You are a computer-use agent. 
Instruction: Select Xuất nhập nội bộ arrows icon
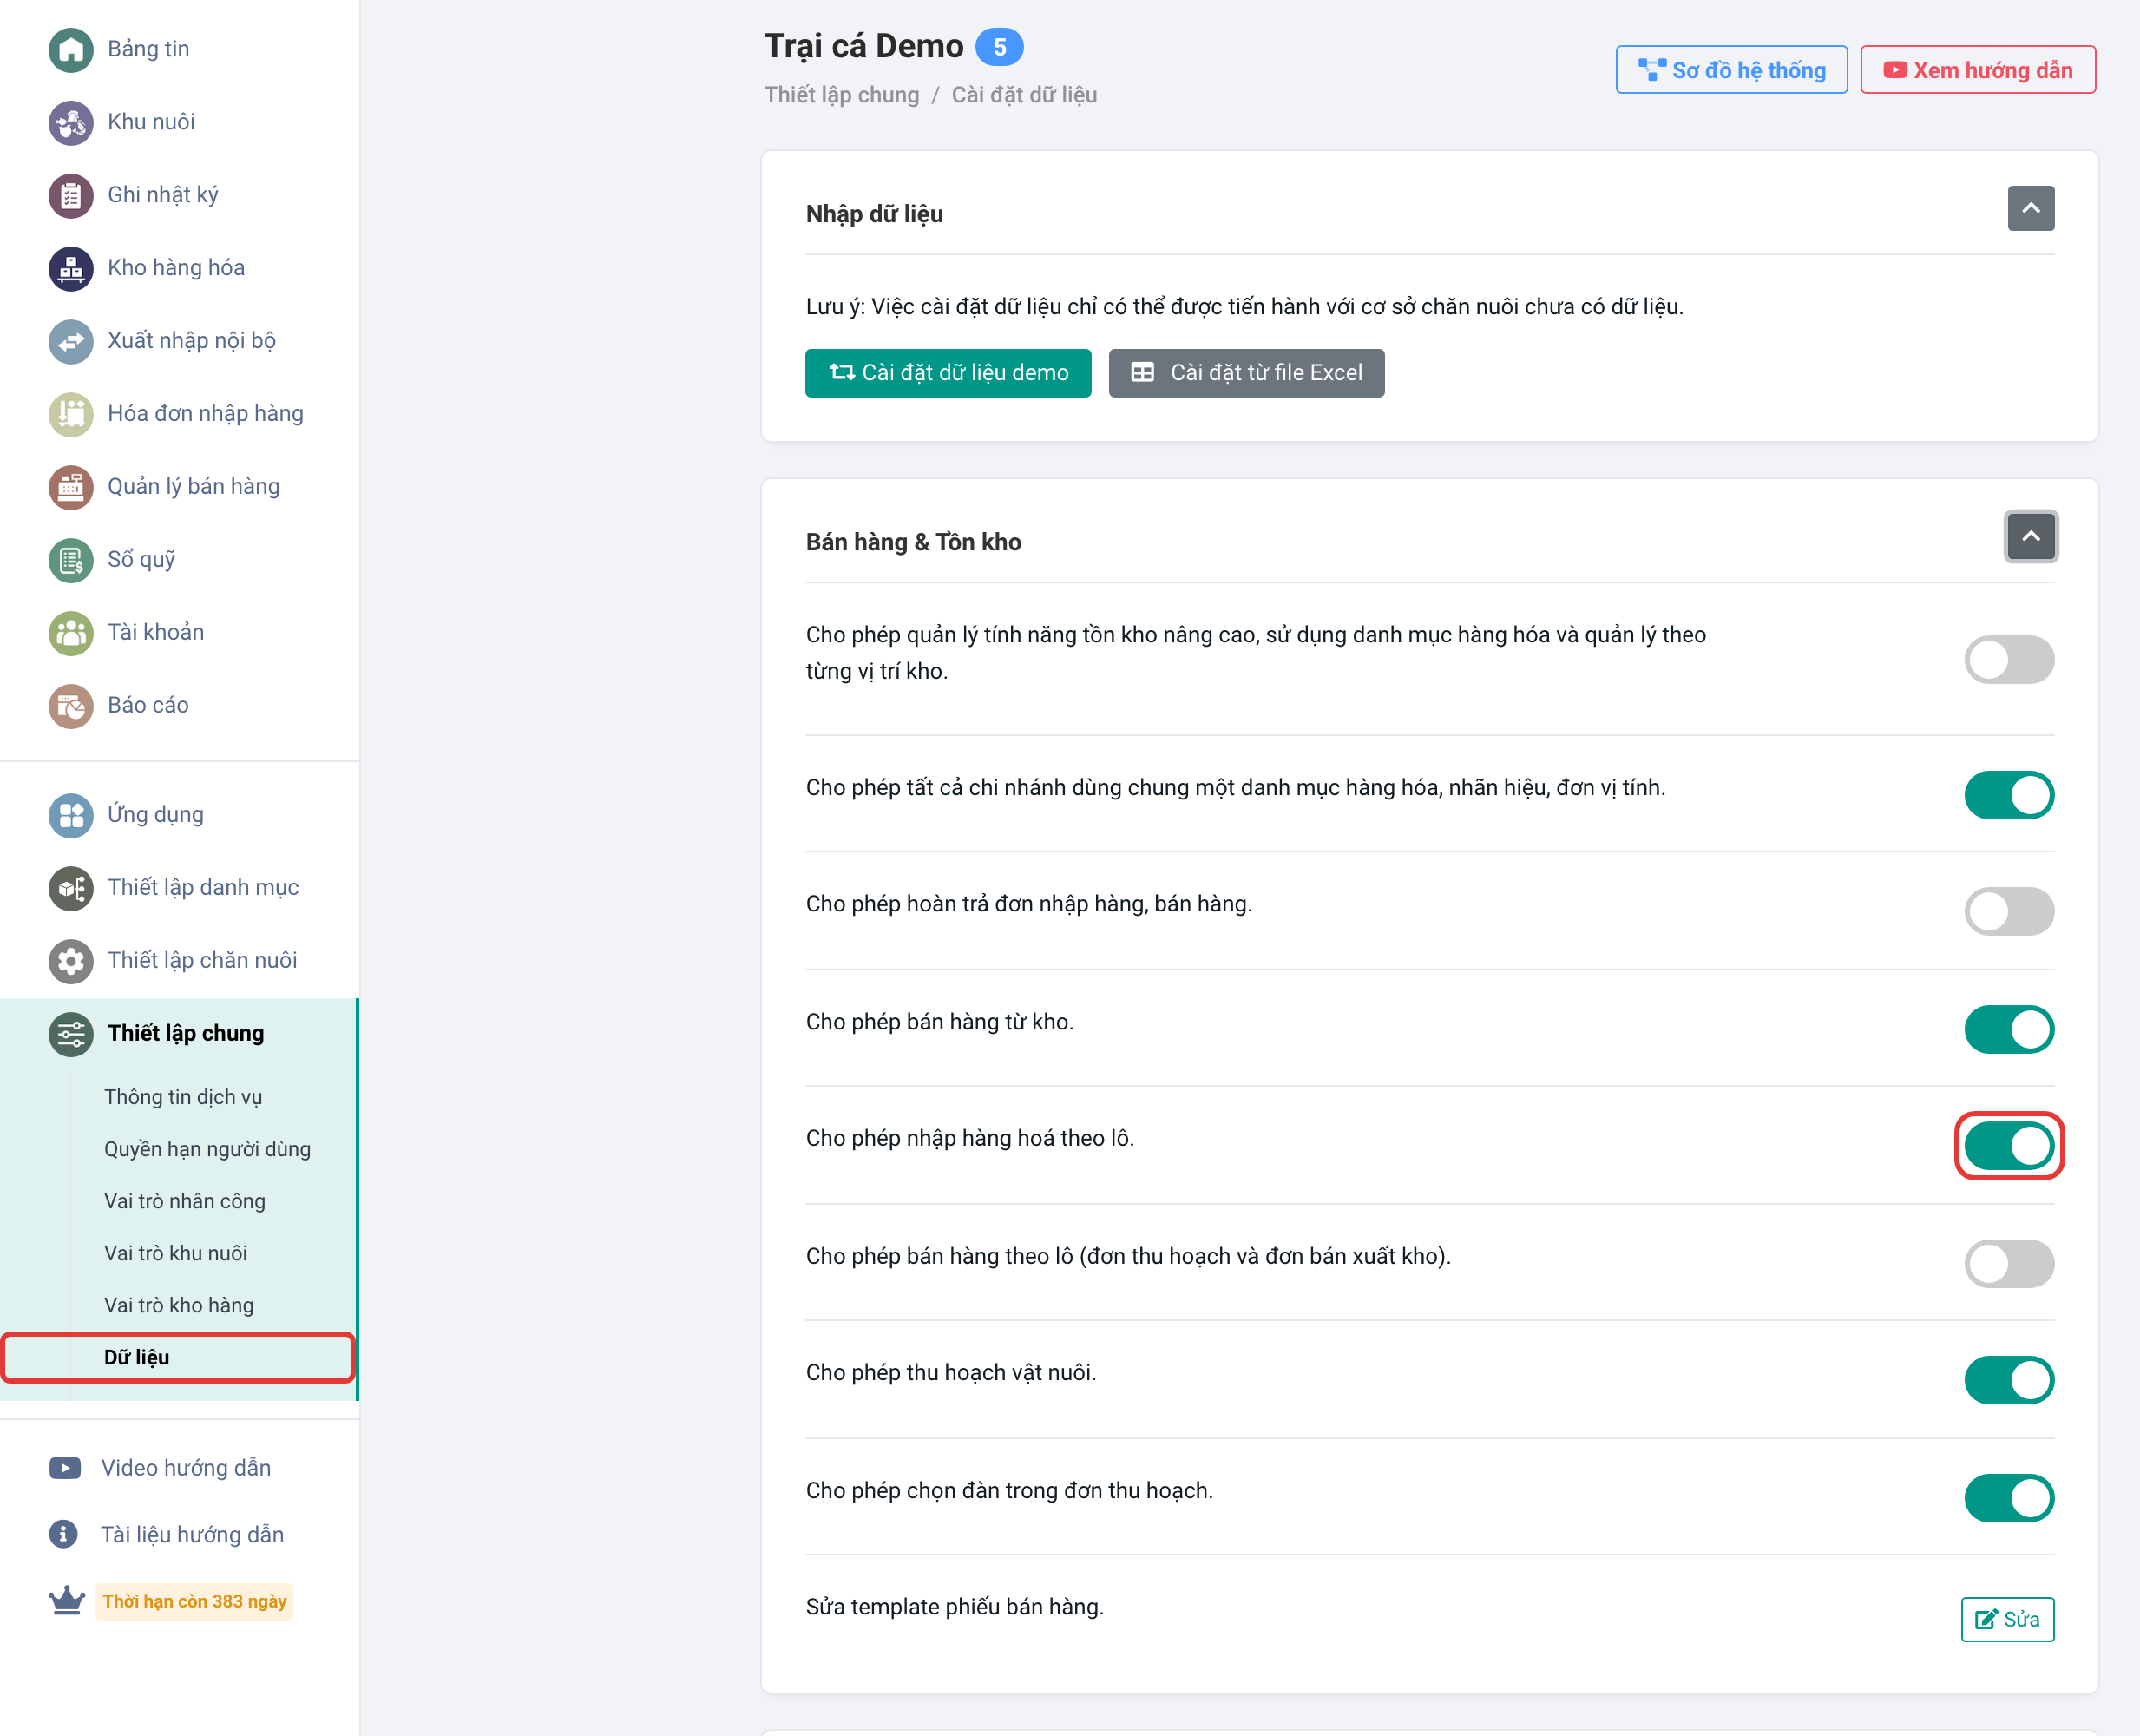71,341
